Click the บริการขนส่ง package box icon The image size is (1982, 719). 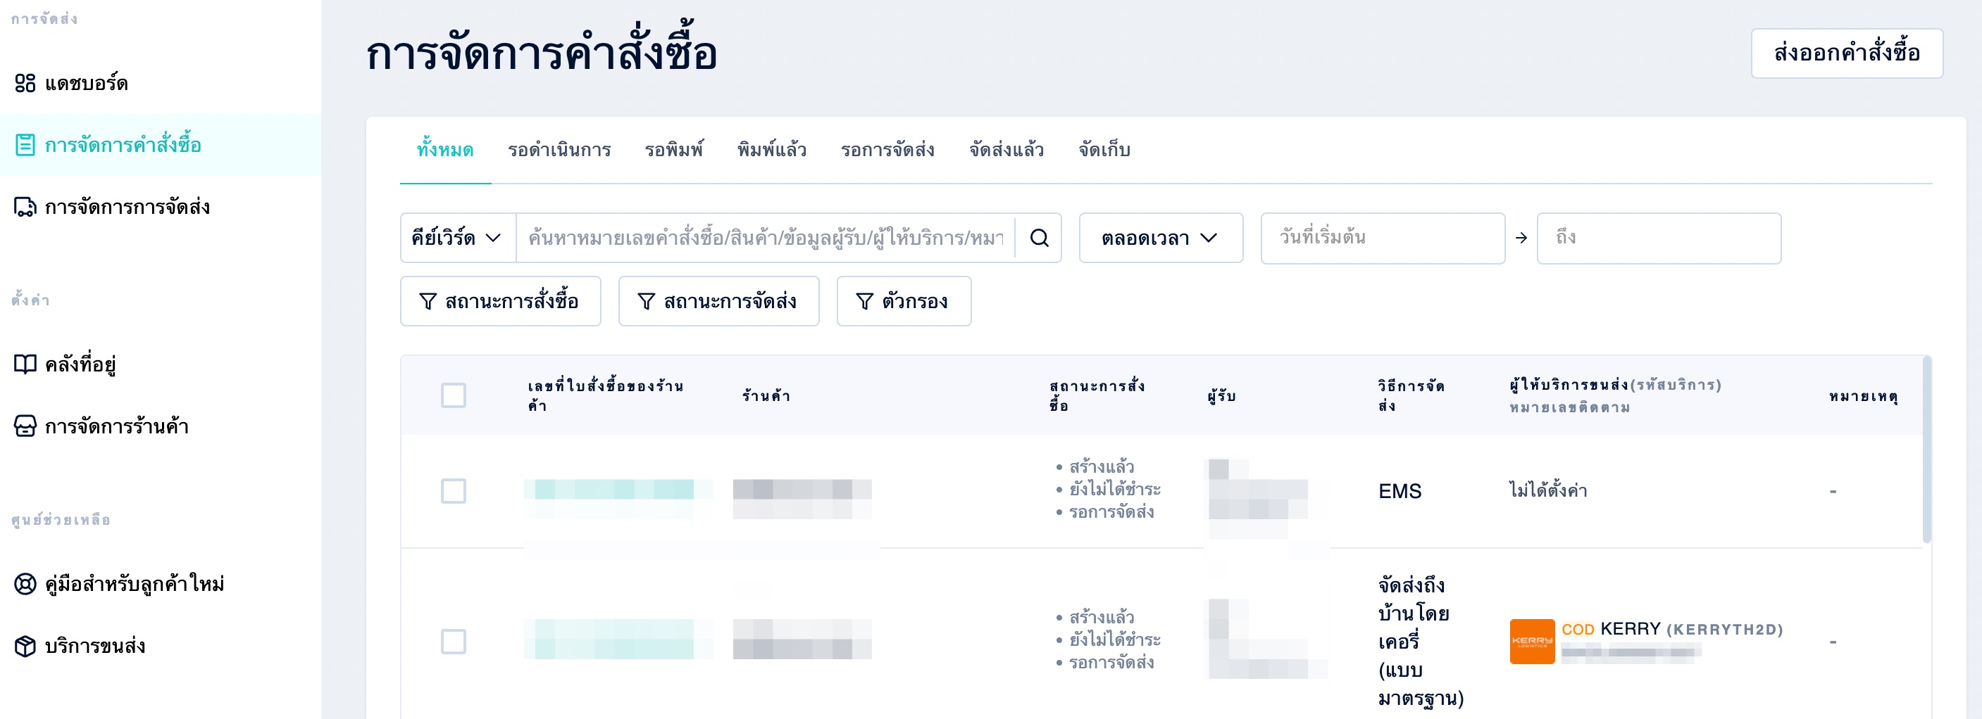pyautogui.click(x=25, y=647)
